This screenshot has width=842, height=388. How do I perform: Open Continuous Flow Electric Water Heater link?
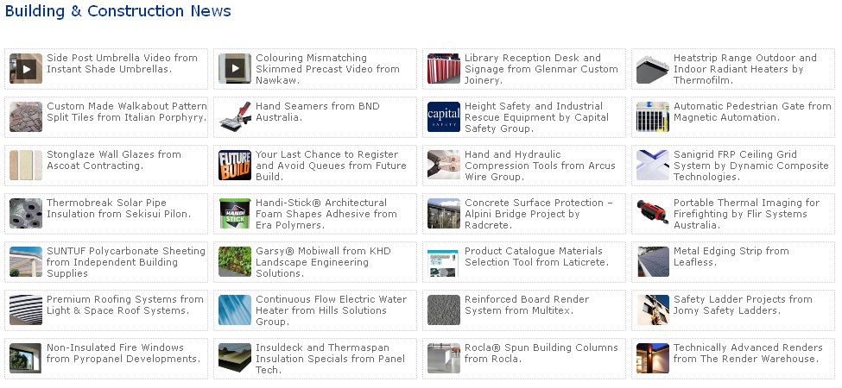pos(331,310)
